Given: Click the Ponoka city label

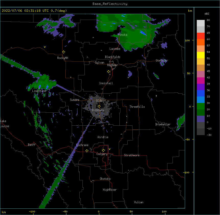Looking at the screenshot, I should coord(123,35).
